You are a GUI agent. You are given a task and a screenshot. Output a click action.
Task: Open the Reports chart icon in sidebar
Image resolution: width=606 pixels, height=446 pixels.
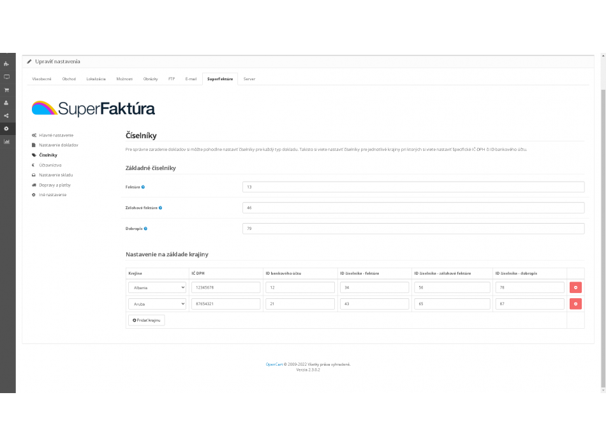(6, 141)
